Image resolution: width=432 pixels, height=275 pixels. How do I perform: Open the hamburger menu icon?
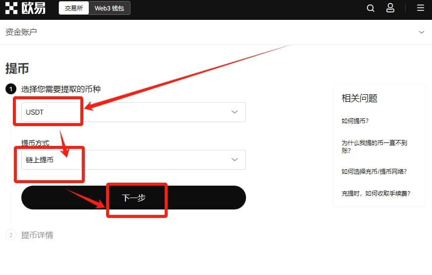[421, 8]
